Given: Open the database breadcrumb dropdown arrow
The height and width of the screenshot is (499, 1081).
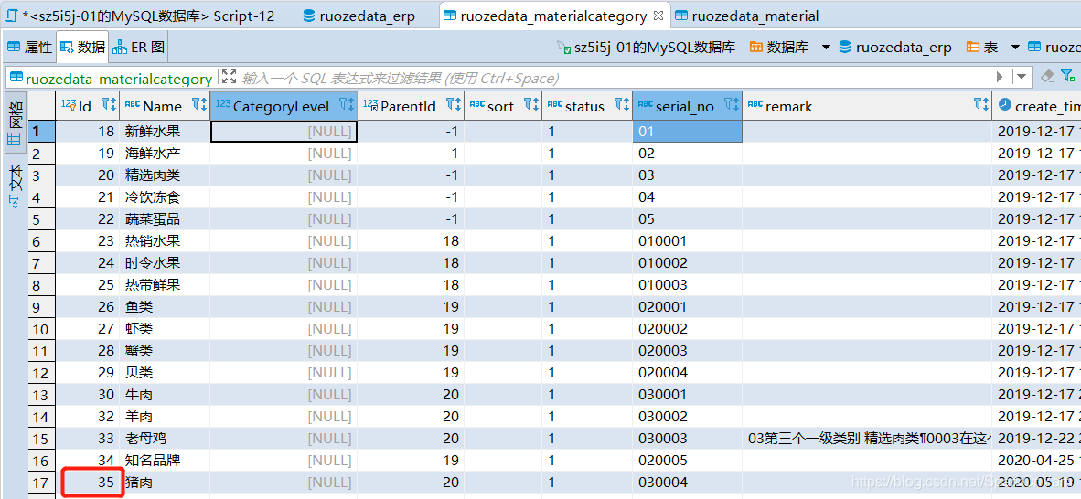Looking at the screenshot, I should (x=826, y=47).
